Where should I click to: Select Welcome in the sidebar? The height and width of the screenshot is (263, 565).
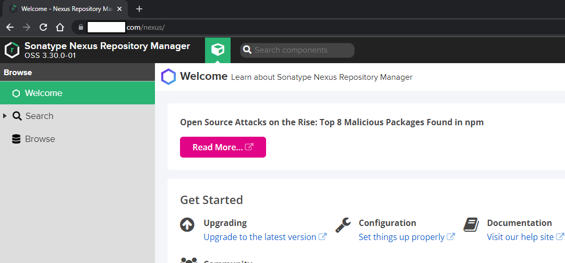(x=77, y=93)
